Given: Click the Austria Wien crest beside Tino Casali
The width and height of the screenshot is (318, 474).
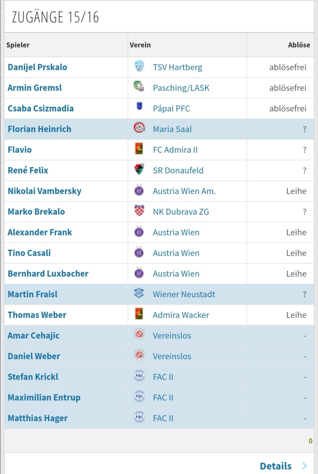Looking at the screenshot, I should coord(139,252).
